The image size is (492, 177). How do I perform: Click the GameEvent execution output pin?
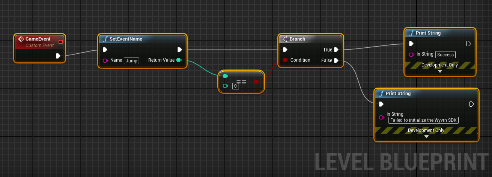58,56
